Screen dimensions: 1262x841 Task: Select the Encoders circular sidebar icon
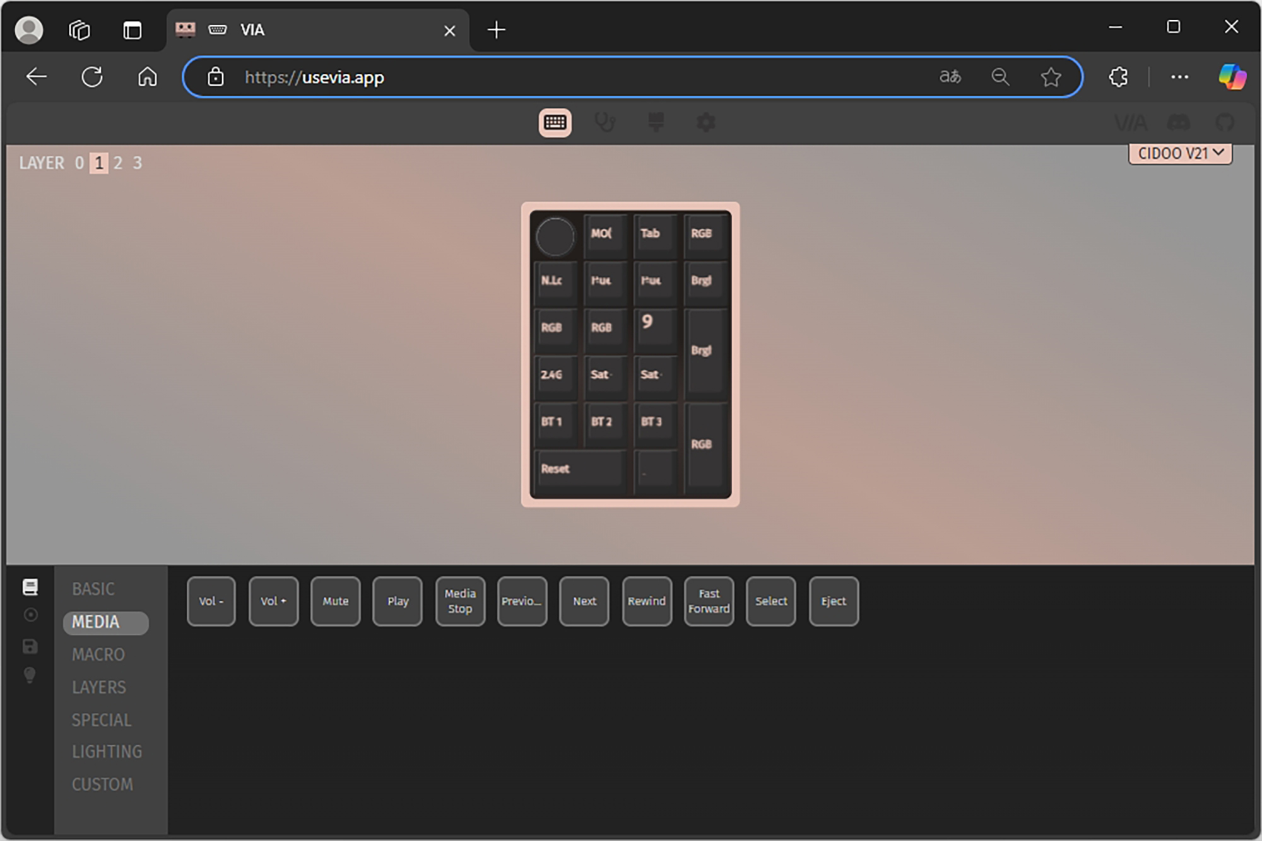pos(30,615)
